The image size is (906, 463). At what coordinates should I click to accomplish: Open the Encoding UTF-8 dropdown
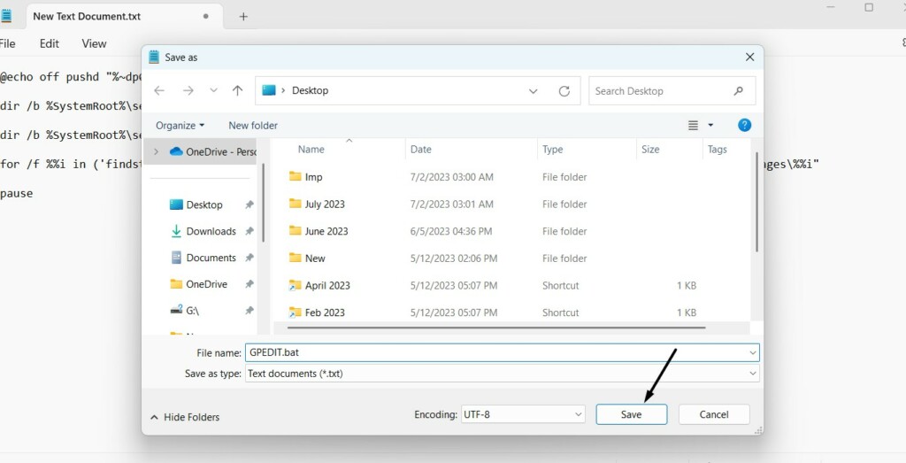pos(523,414)
